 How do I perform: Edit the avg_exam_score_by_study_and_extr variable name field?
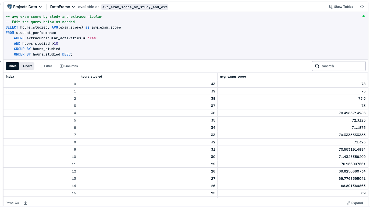pyautogui.click(x=135, y=7)
